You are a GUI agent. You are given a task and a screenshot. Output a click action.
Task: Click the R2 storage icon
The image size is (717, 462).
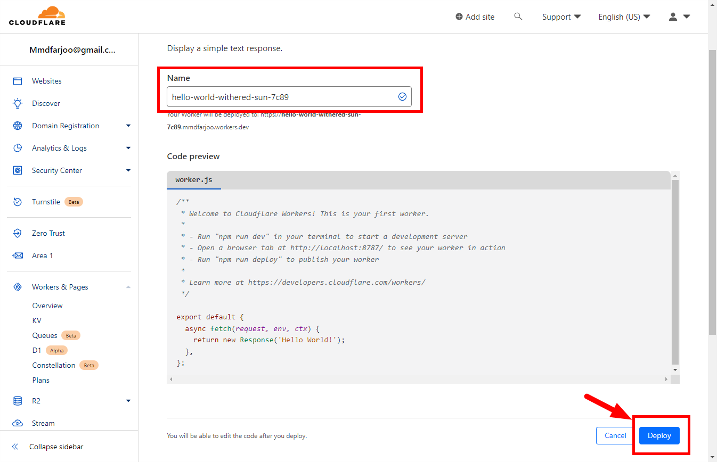(18, 401)
